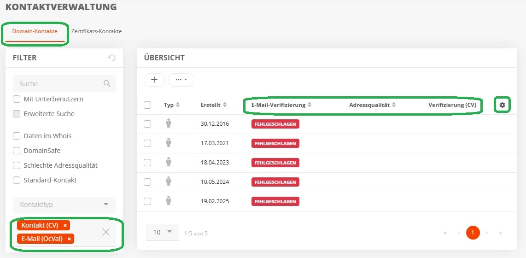This screenshot has height=258, width=526.
Task: Open table column settings gear
Action: [502, 105]
